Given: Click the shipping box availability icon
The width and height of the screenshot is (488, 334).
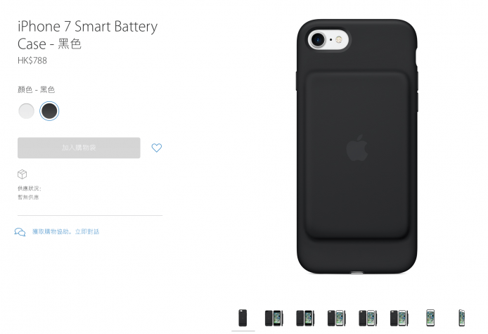Looking at the screenshot, I should 22,174.
